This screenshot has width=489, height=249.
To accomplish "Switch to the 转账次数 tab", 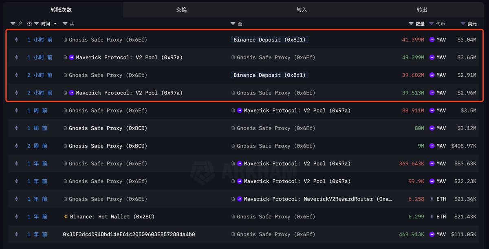I will coord(61,9).
